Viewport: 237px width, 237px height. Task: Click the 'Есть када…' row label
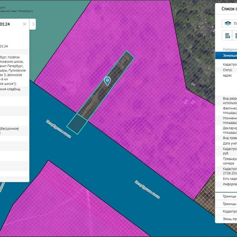pos(230,179)
